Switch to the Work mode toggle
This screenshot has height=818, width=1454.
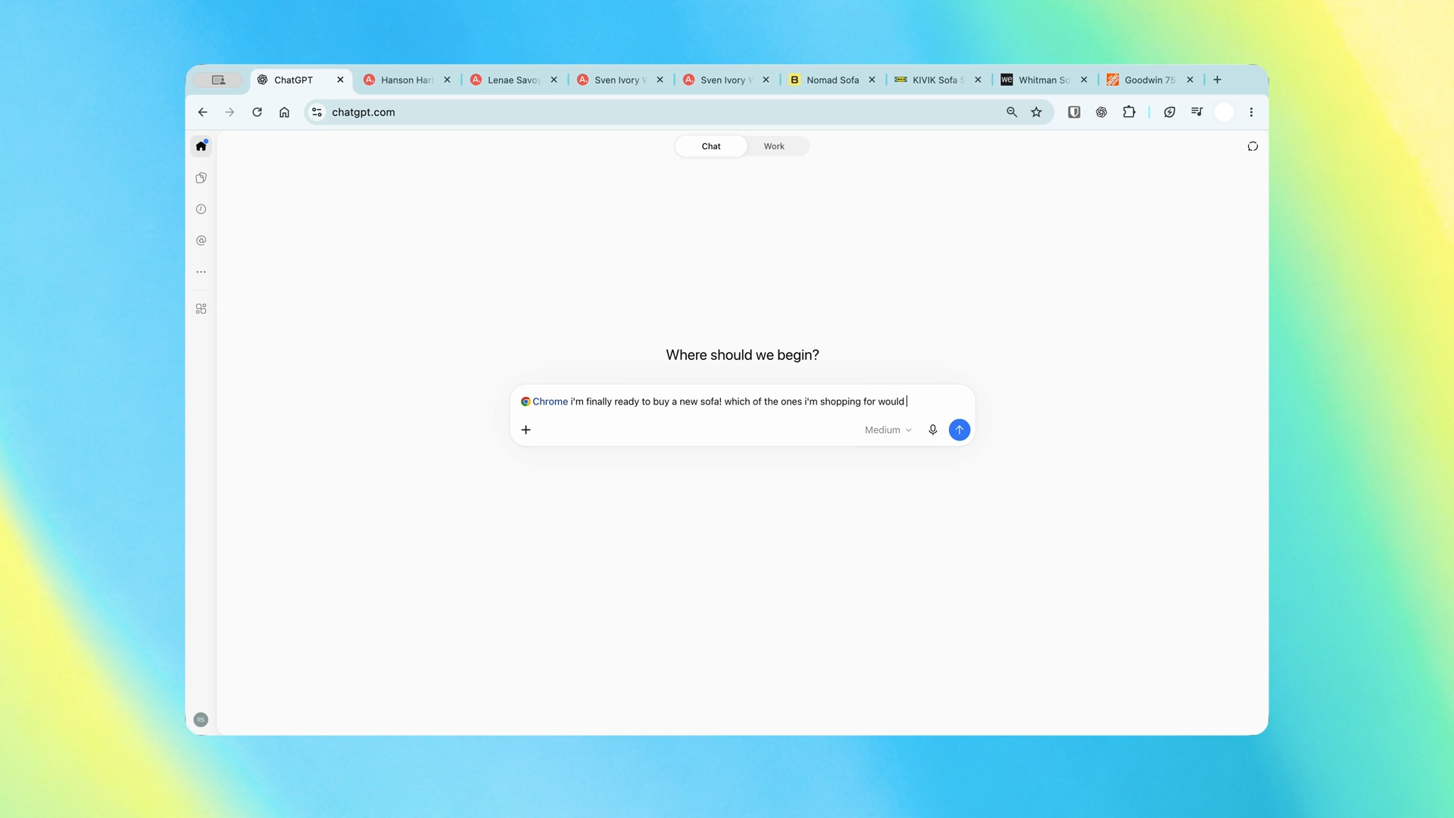tap(774, 146)
